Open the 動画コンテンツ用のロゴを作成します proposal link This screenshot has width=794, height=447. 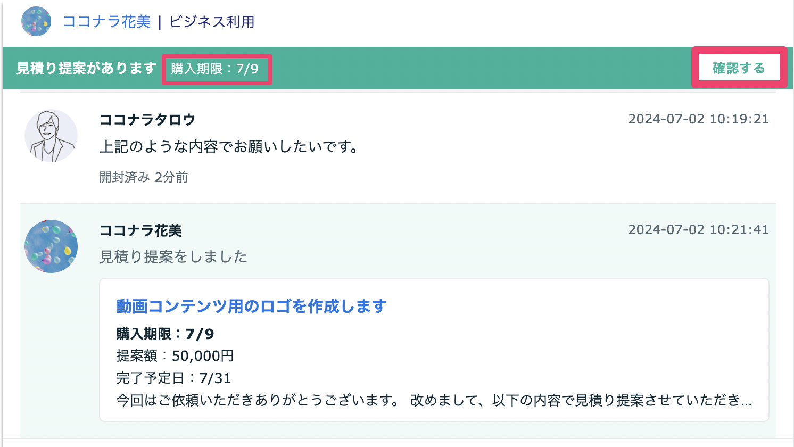point(251,307)
